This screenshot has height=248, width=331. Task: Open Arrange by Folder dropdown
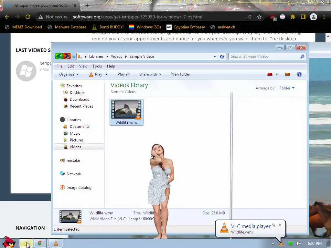[287, 88]
